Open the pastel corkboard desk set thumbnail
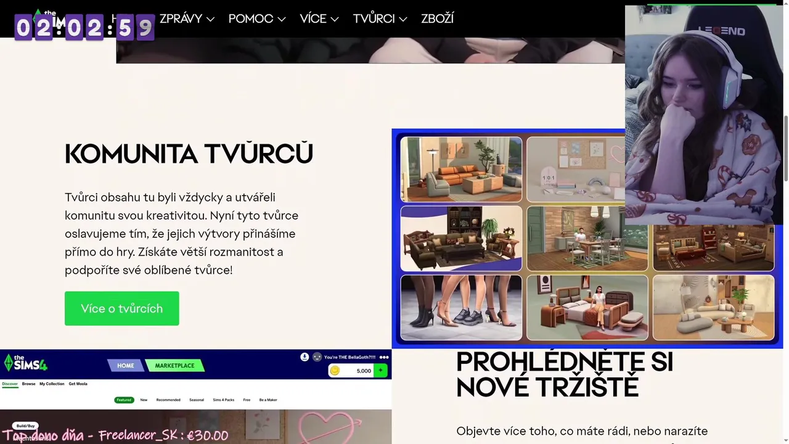The height and width of the screenshot is (444, 789). pos(576,170)
